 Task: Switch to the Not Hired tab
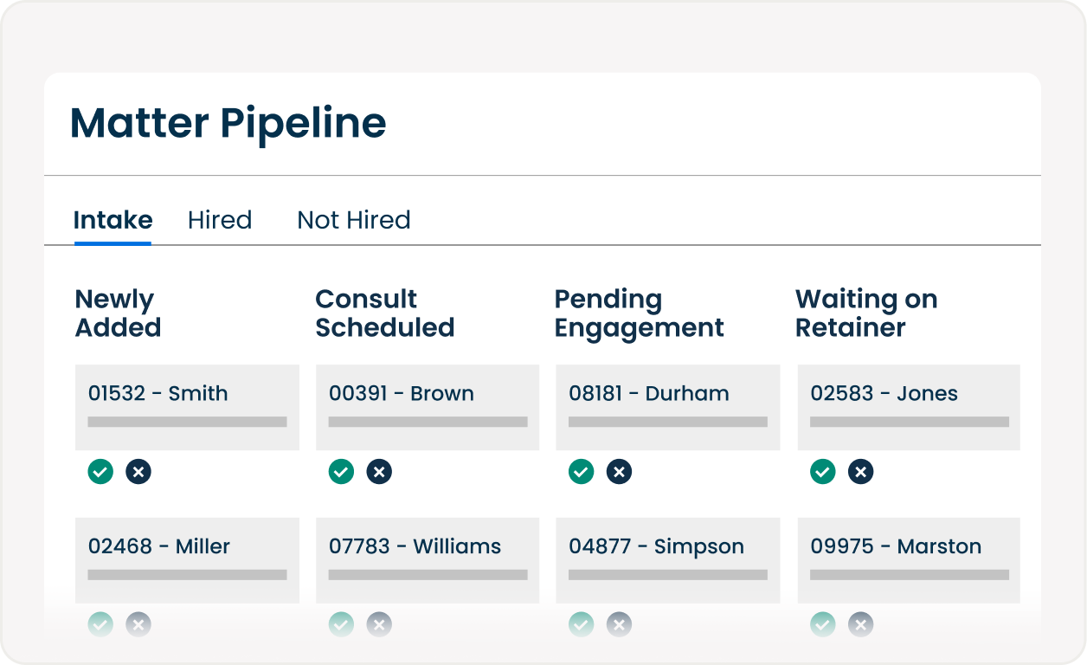pos(353,220)
